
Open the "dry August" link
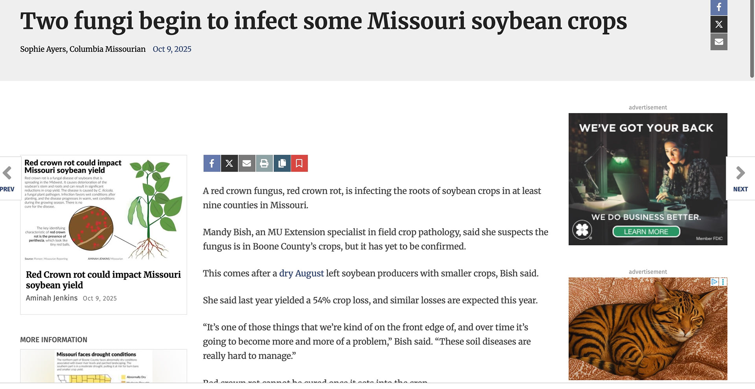click(301, 274)
